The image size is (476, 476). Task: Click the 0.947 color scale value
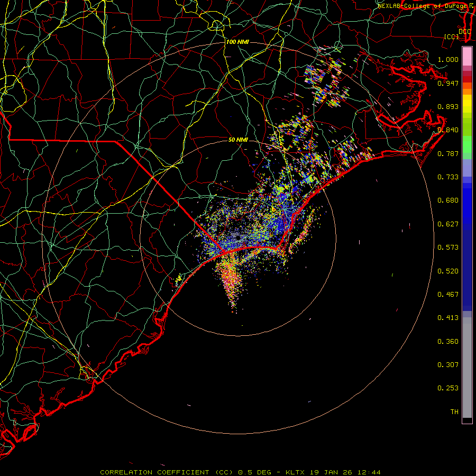point(448,83)
